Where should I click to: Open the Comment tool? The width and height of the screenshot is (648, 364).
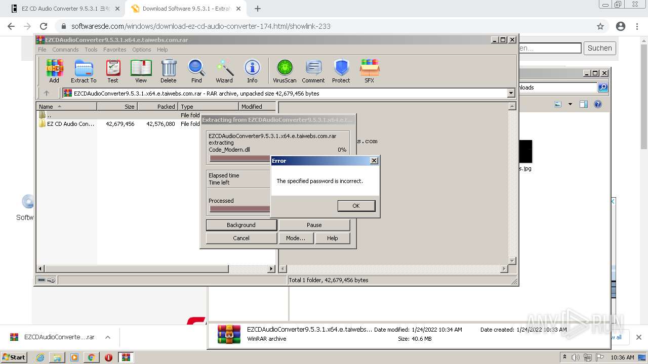[x=313, y=71]
